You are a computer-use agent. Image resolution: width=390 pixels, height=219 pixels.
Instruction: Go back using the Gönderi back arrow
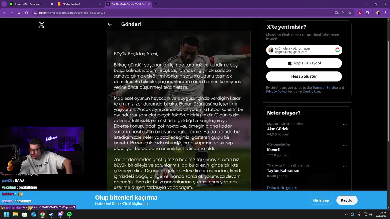coord(110,24)
